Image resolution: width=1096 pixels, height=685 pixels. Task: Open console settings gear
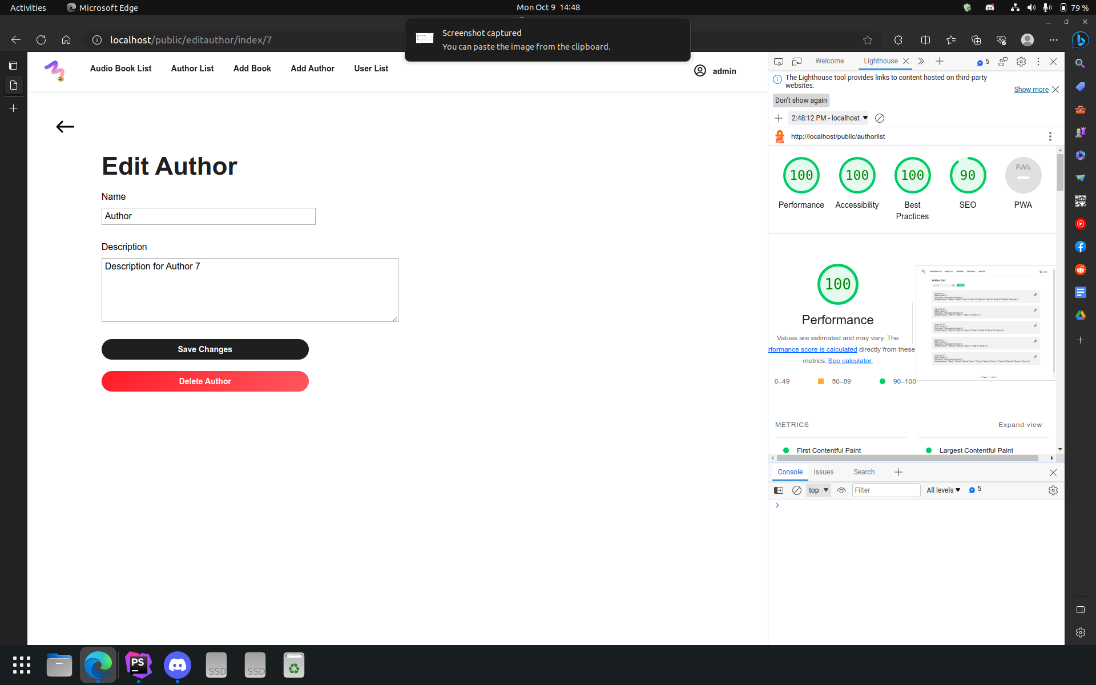[1053, 490]
